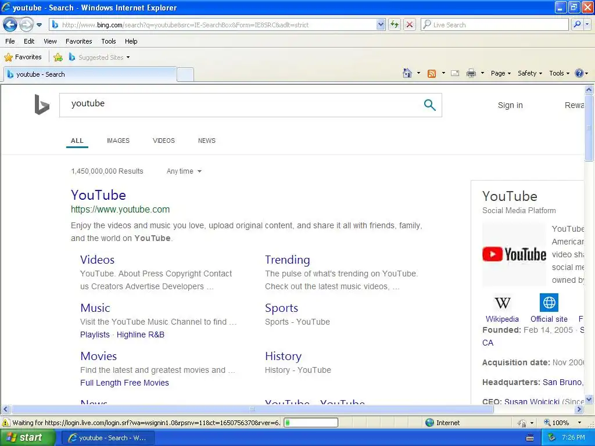The image size is (595, 446).
Task: Open the Edit menu
Action: coord(29,41)
